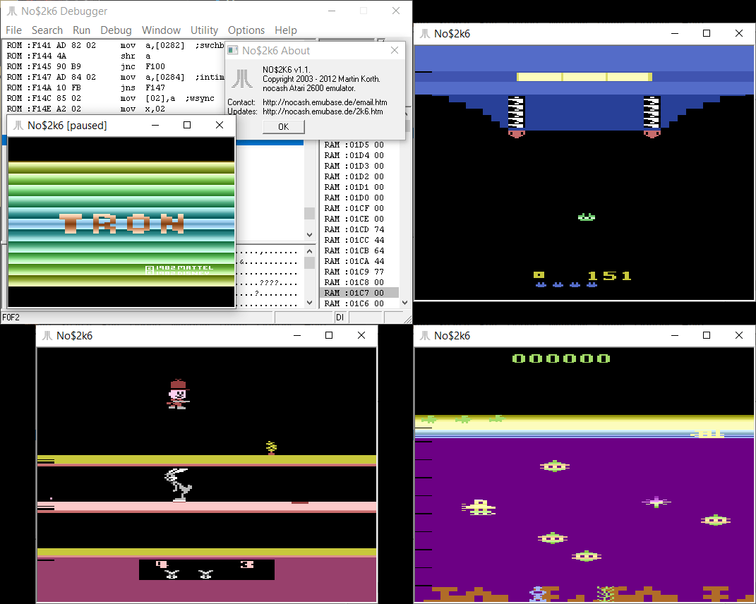The width and height of the screenshot is (756, 604).
Task: Minimize the bottom-right game window
Action: [x=675, y=335]
